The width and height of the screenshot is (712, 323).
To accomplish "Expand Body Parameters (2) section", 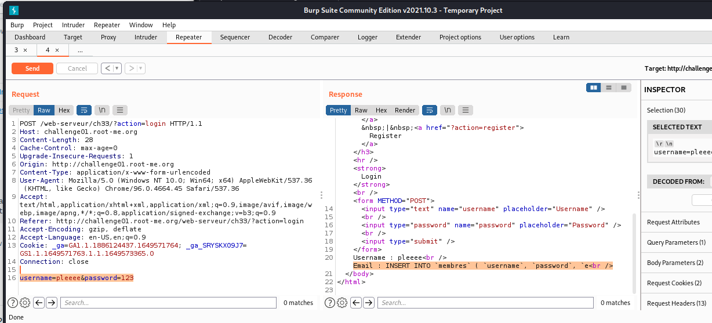I will coord(676,263).
